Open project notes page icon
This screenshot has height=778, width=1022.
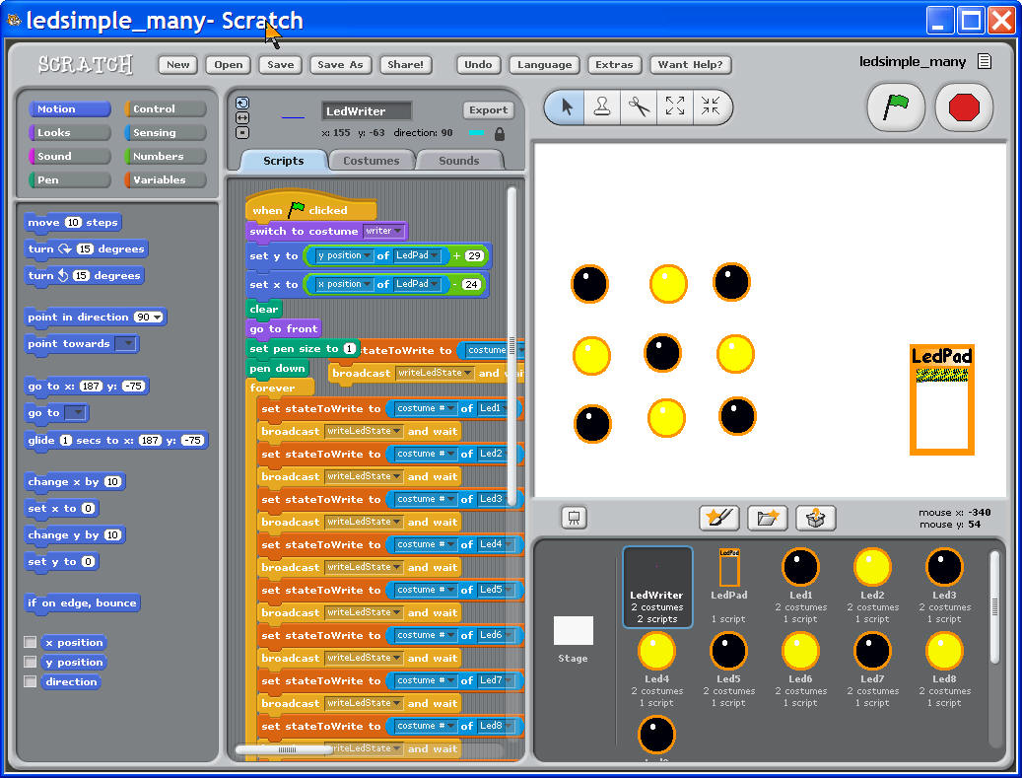click(985, 62)
